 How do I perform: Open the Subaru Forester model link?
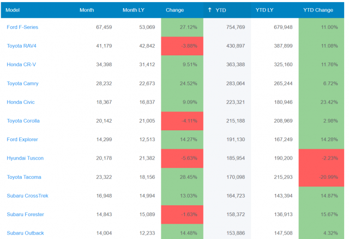pyautogui.click(x=26, y=215)
